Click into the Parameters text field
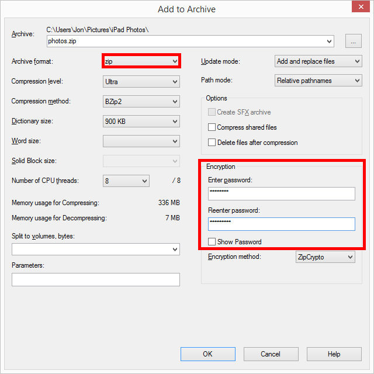374x374 pixels. click(x=95, y=279)
